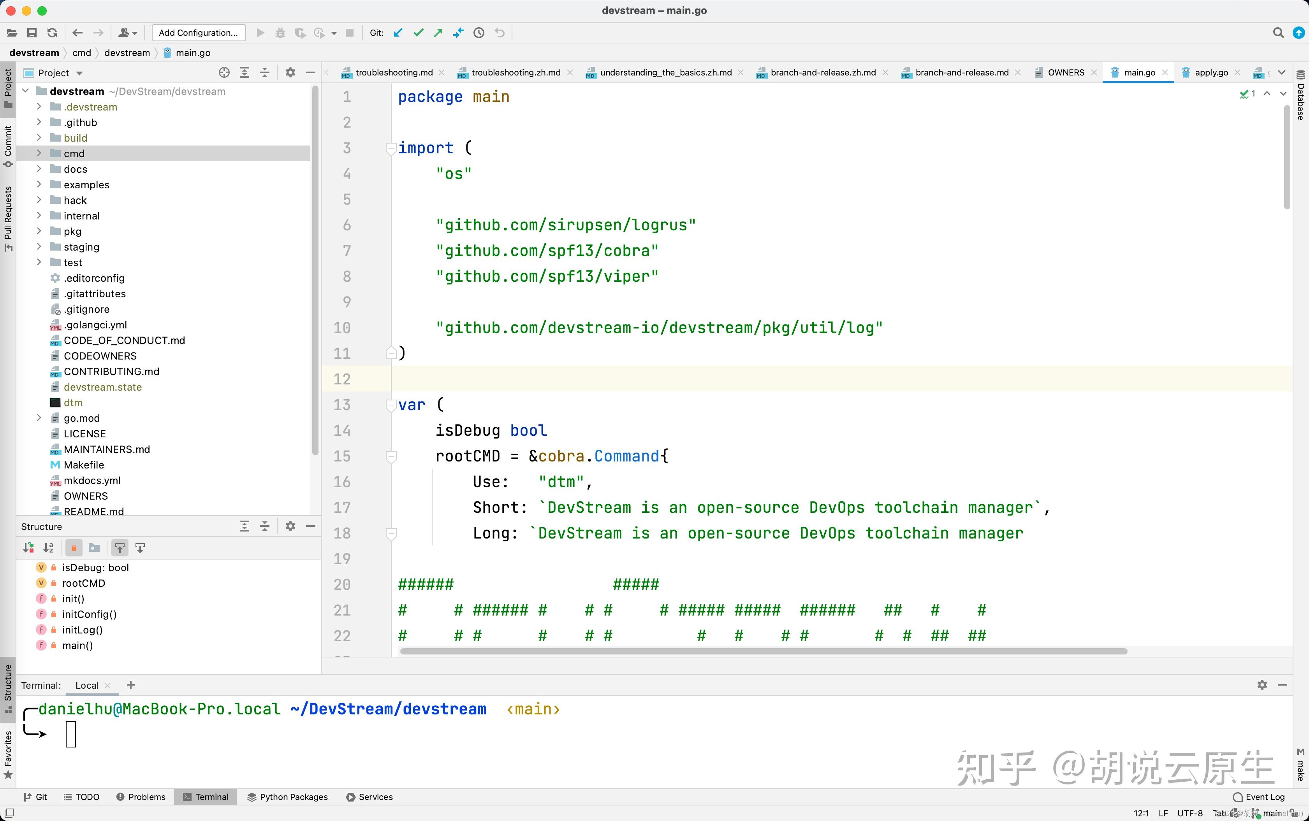
Task: Collapse all nodes in the Project panel
Action: (x=265, y=72)
